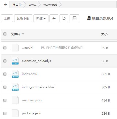Open extension_onload.js file name
Image resolution: width=117 pixels, height=119 pixels.
36,61
